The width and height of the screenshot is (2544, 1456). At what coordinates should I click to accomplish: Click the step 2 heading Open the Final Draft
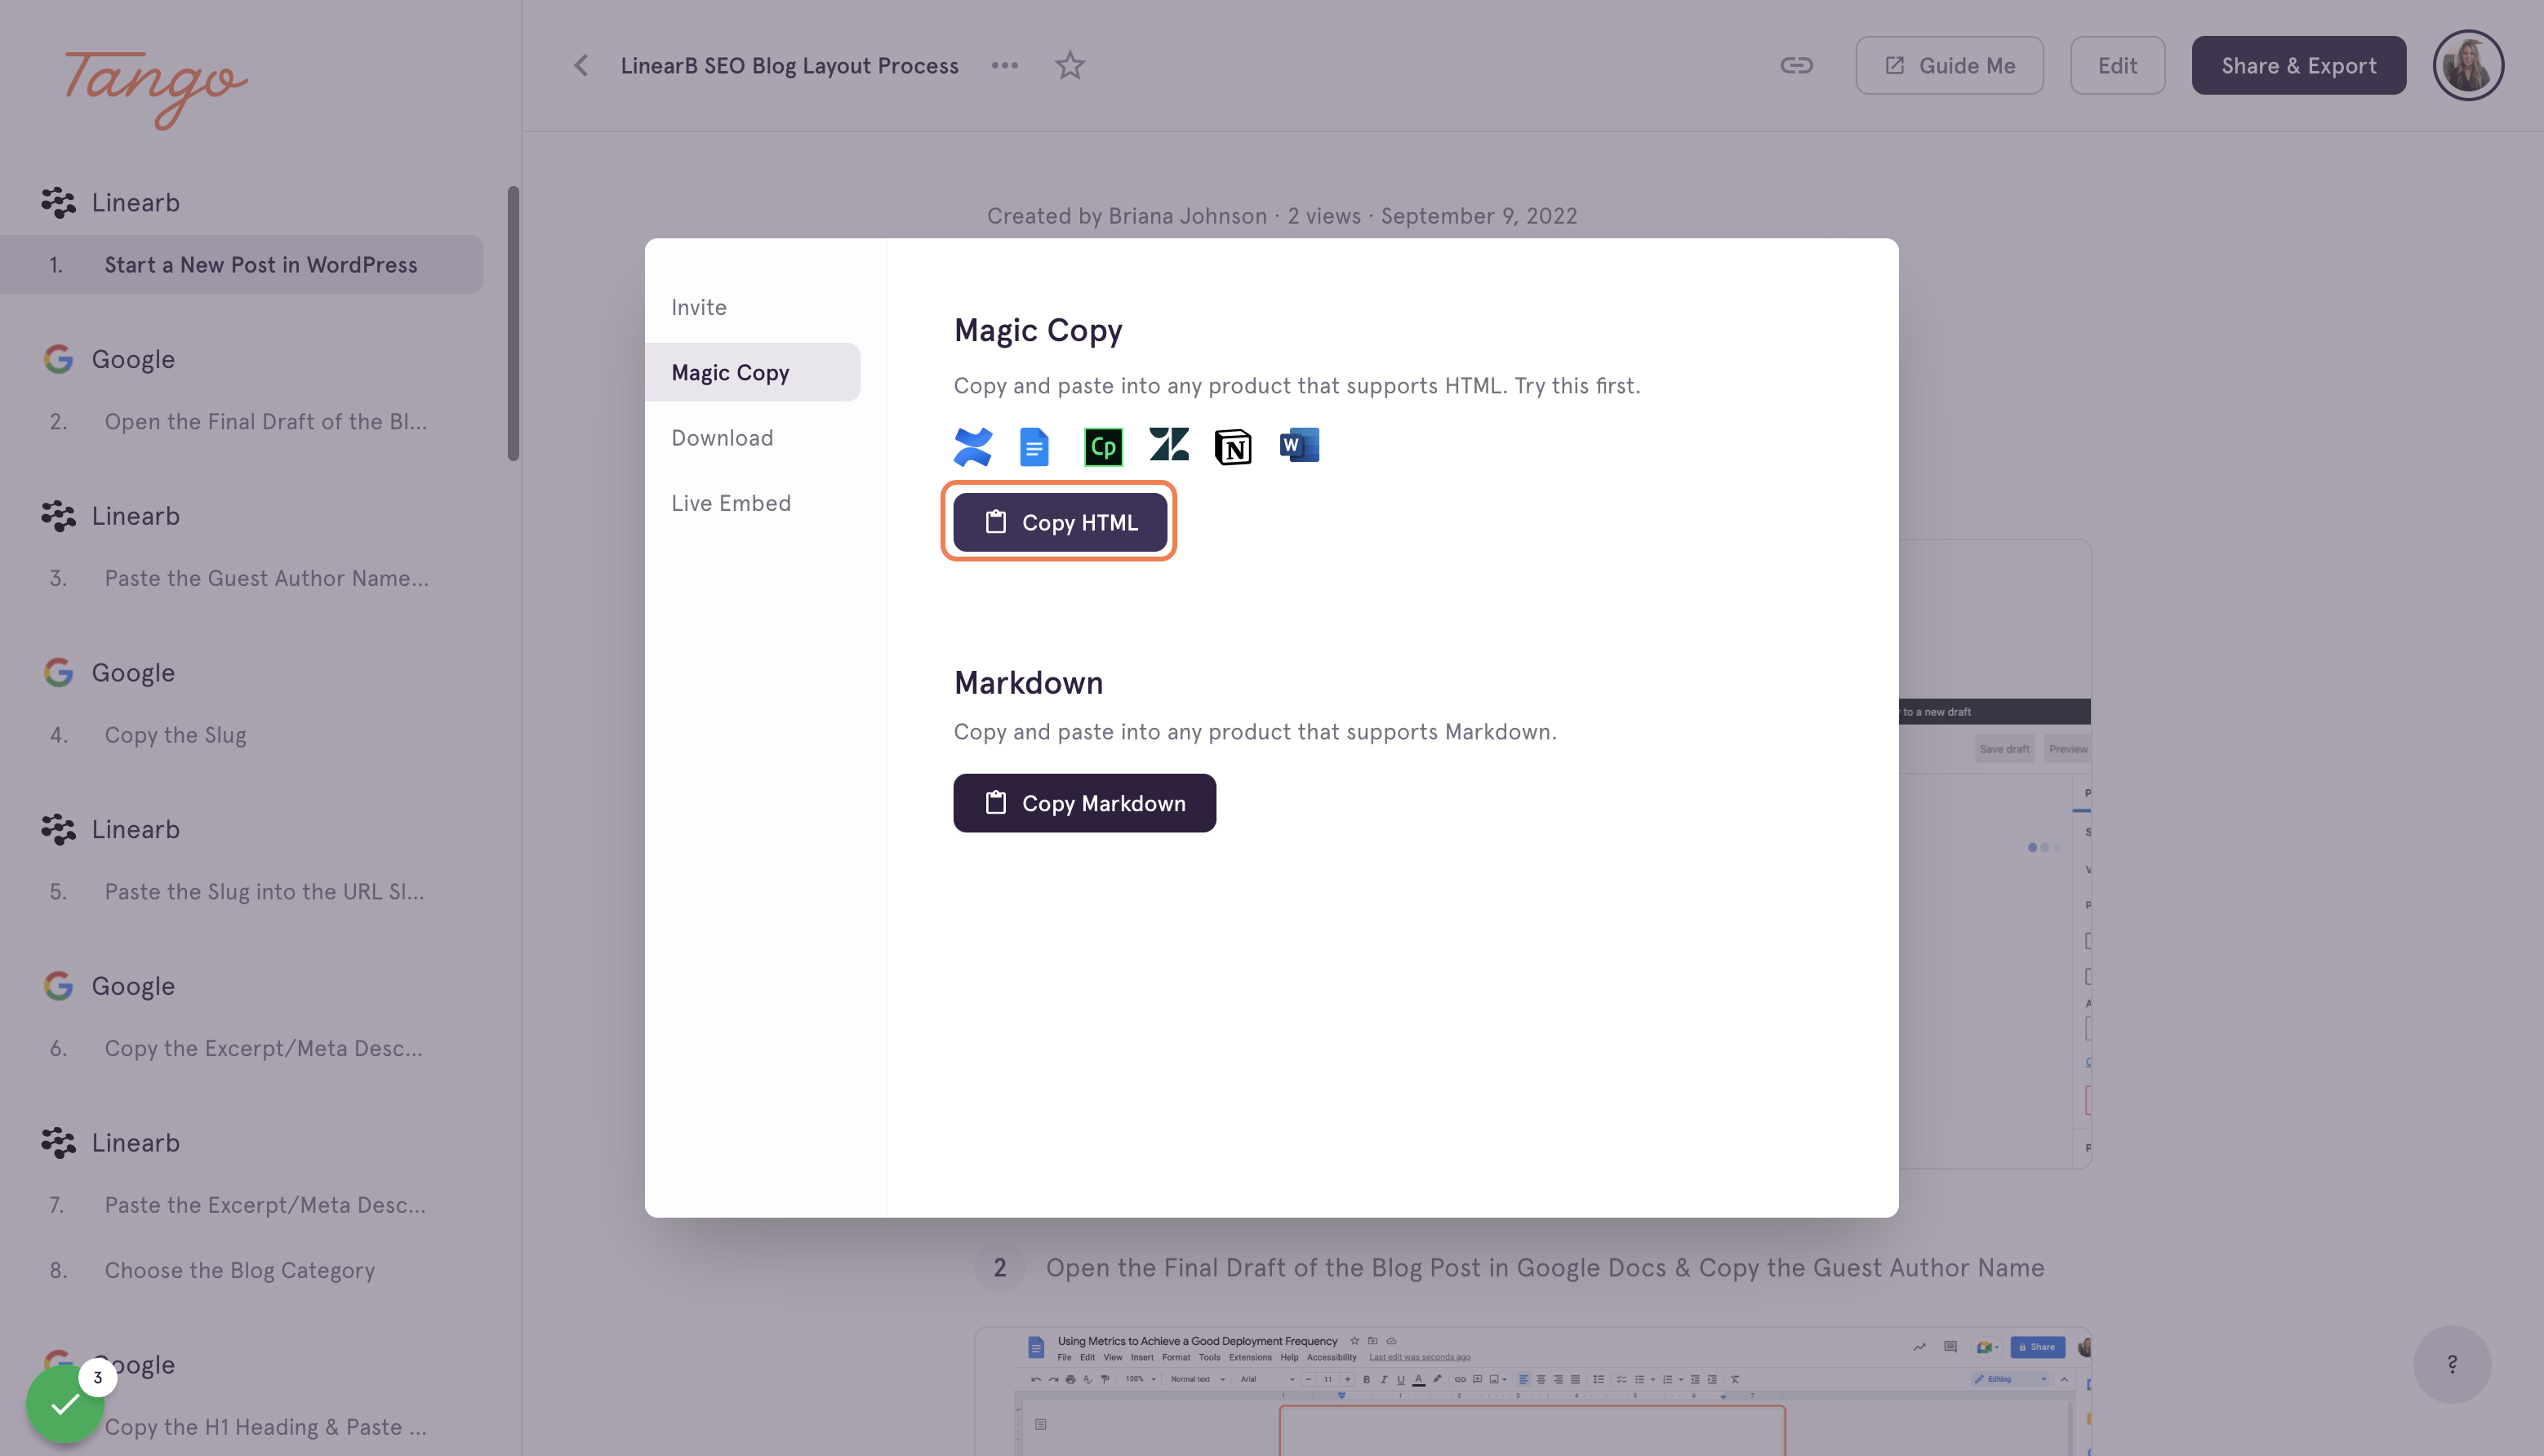click(x=1545, y=1268)
